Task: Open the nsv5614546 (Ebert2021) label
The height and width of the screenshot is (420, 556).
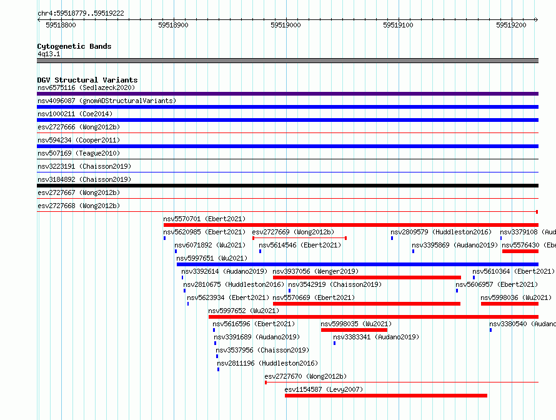Action: point(300,245)
